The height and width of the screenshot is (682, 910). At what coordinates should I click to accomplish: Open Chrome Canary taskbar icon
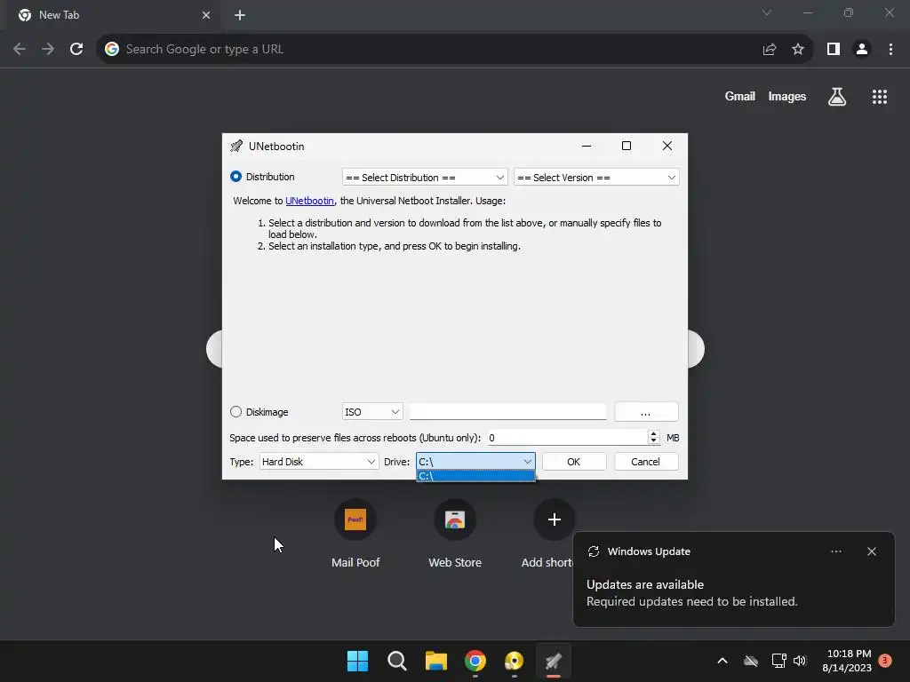[515, 661]
